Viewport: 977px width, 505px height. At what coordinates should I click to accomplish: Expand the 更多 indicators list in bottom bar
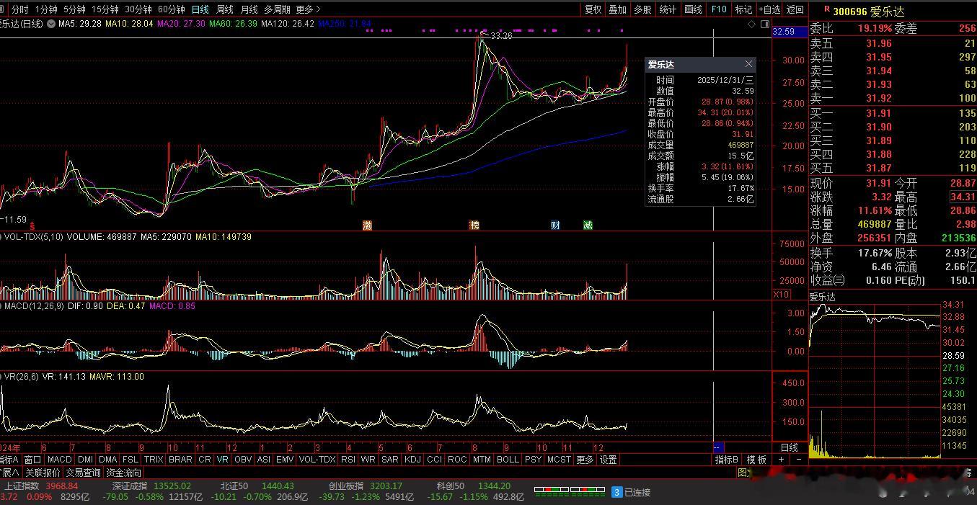click(x=585, y=460)
